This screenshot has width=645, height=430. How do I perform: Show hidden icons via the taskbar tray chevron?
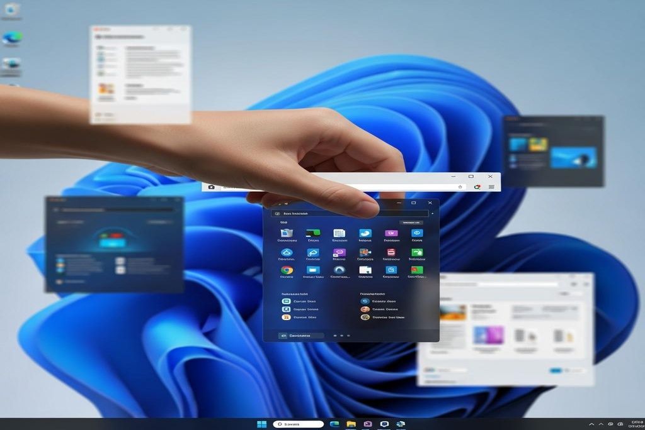pos(591,424)
